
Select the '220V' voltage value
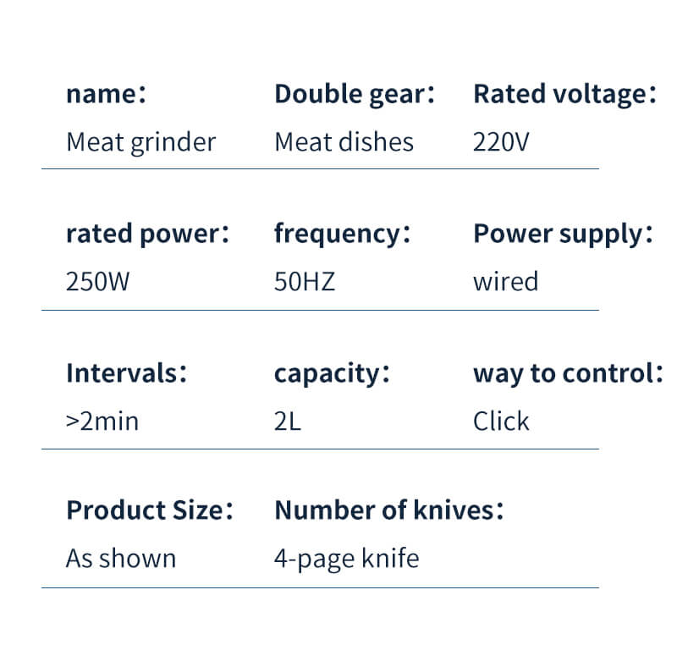click(x=501, y=141)
